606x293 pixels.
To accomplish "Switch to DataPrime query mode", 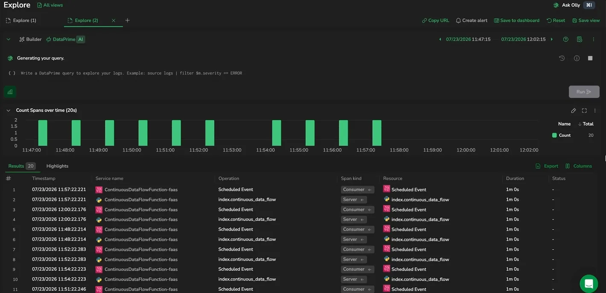I will 61,39.
